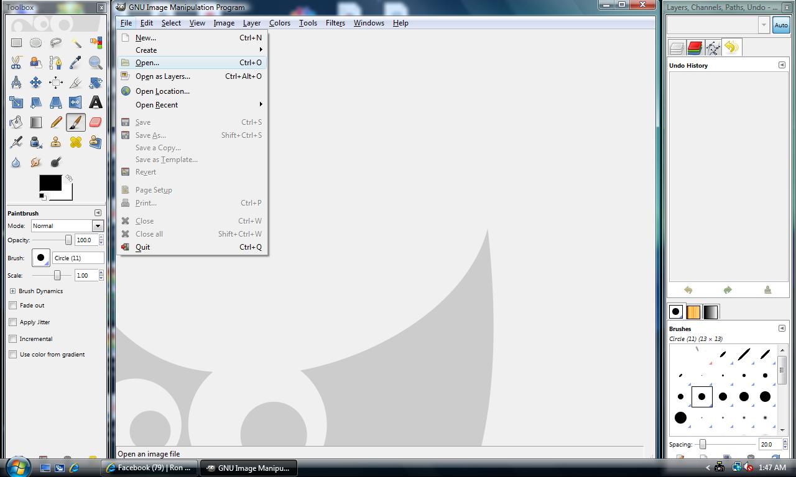Select the Crop tool
Viewport: 796px width, 477px height.
tap(76, 83)
